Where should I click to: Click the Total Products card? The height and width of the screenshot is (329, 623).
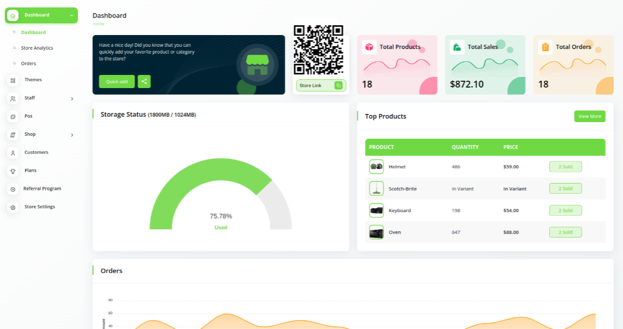(x=397, y=65)
